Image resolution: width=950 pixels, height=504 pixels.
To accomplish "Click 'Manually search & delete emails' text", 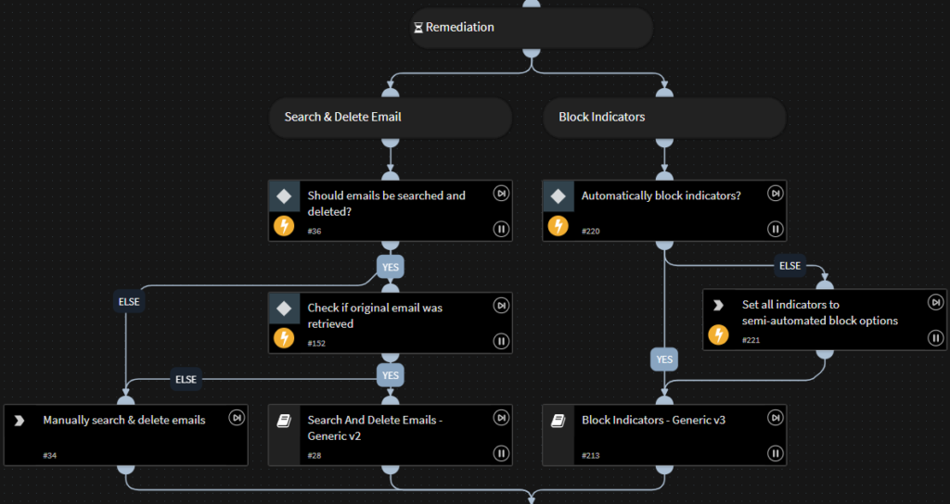I will (124, 420).
